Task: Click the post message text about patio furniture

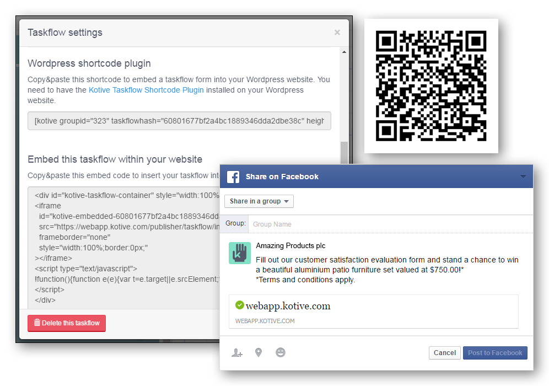Action: [x=387, y=270]
